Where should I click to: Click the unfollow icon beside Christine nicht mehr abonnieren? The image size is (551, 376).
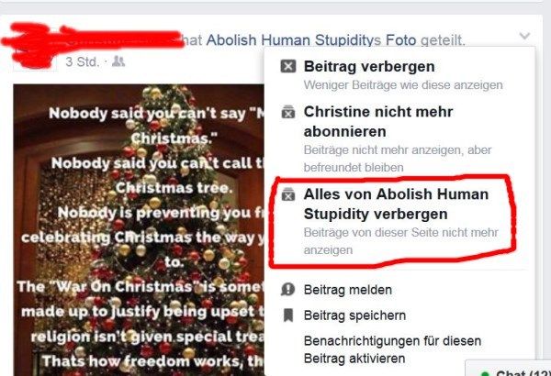coord(288,112)
